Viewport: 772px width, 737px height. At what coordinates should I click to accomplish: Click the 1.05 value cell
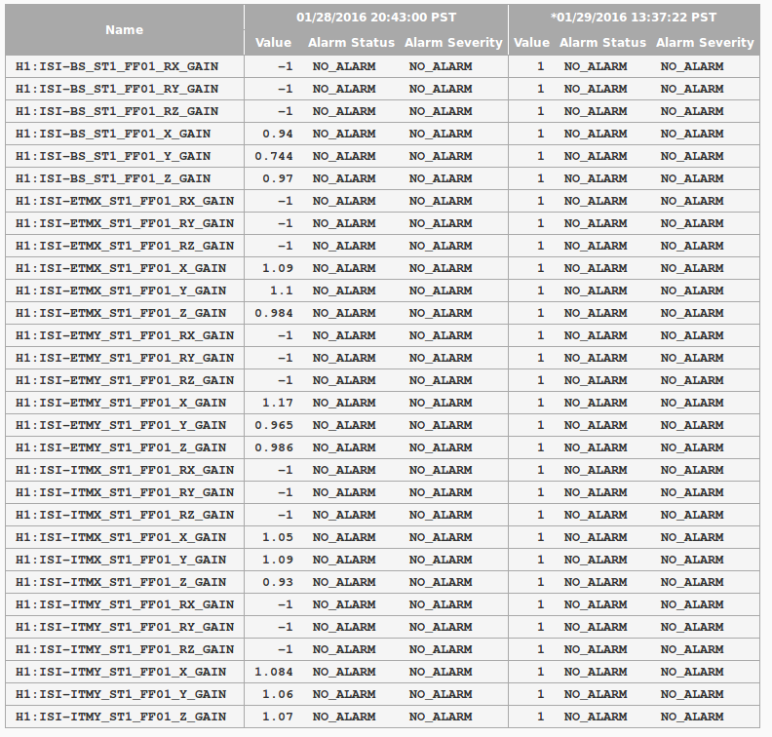click(278, 537)
